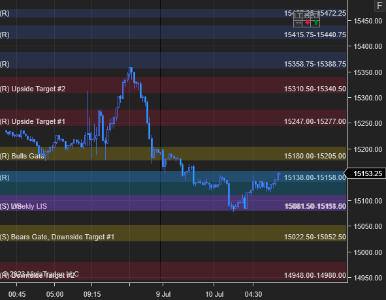Click the 15310.50-15340.50 range text
The width and height of the screenshot is (386, 300).
(315, 89)
